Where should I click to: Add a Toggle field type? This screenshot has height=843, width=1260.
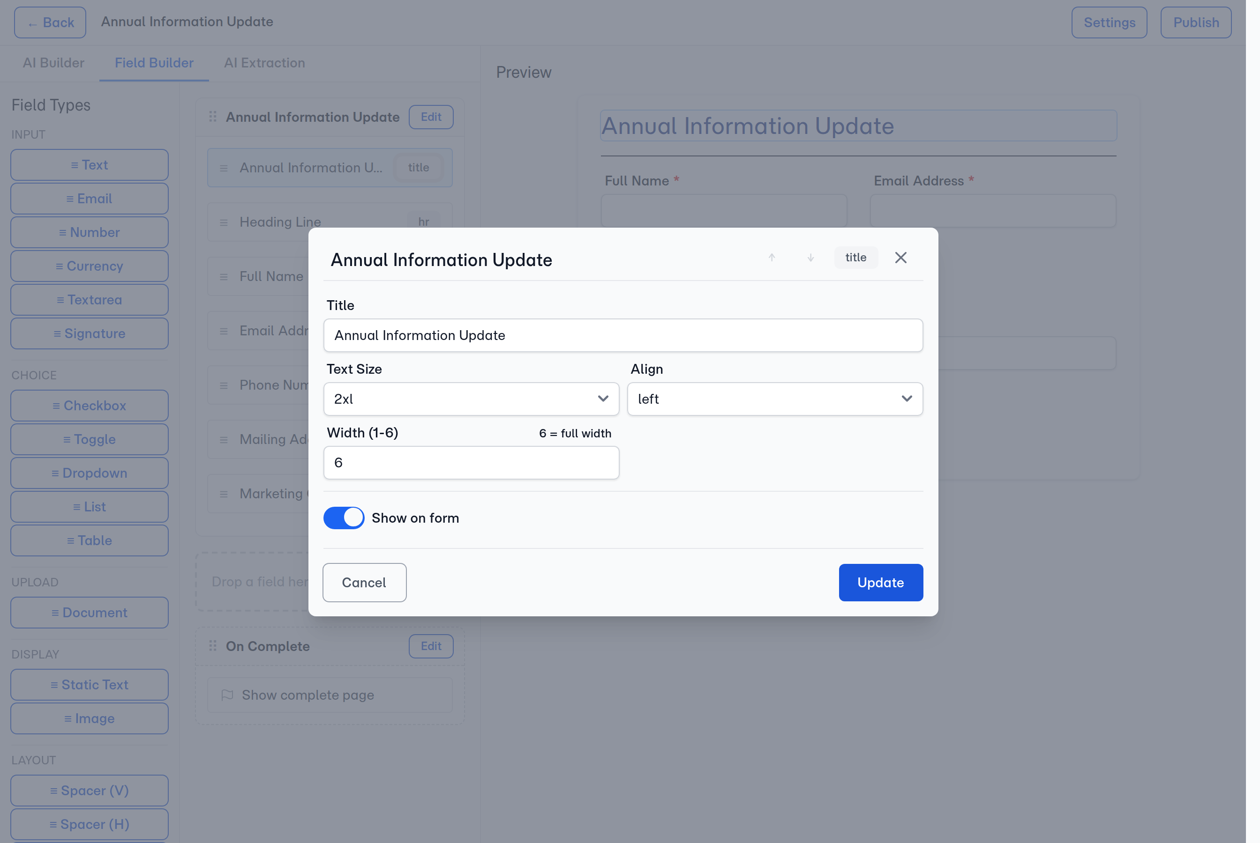pos(90,439)
